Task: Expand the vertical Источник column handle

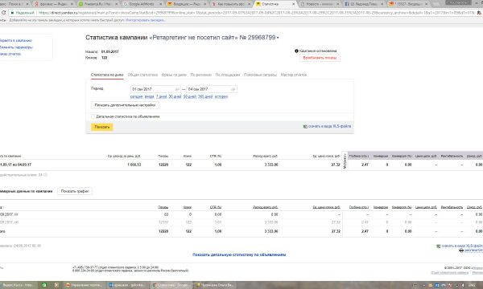Action: 345,161
